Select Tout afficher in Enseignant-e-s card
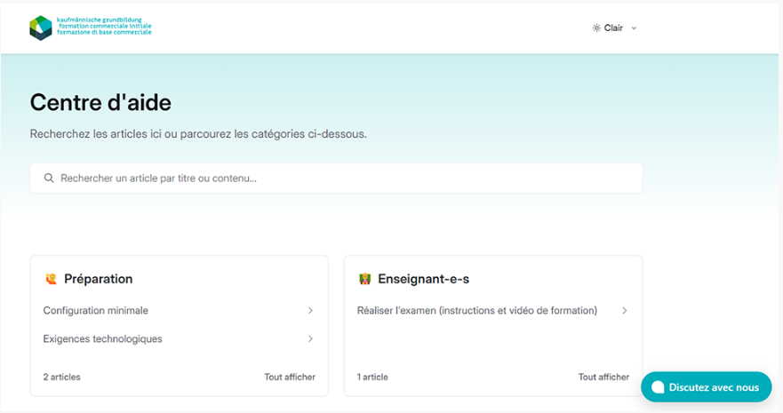783x413 pixels. pos(603,377)
